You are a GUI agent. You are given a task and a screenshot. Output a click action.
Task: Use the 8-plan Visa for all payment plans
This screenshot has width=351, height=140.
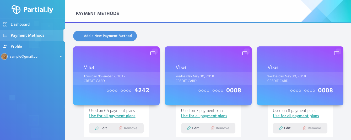coord(296,116)
